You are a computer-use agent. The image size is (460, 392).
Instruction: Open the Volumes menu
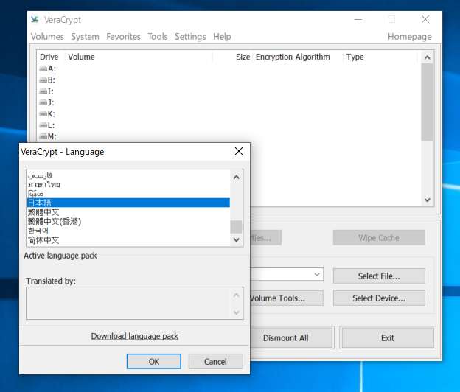click(47, 37)
